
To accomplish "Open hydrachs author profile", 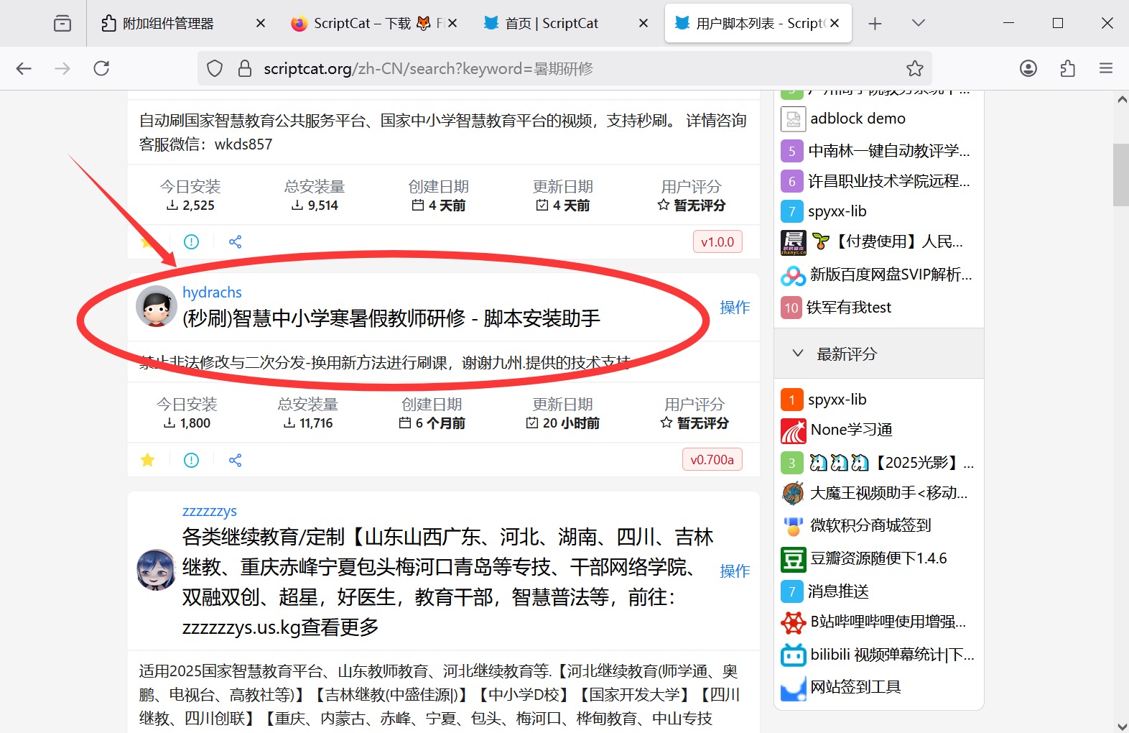I will click(212, 292).
